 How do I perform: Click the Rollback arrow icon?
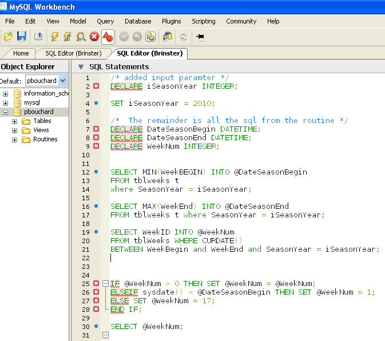(x=137, y=37)
